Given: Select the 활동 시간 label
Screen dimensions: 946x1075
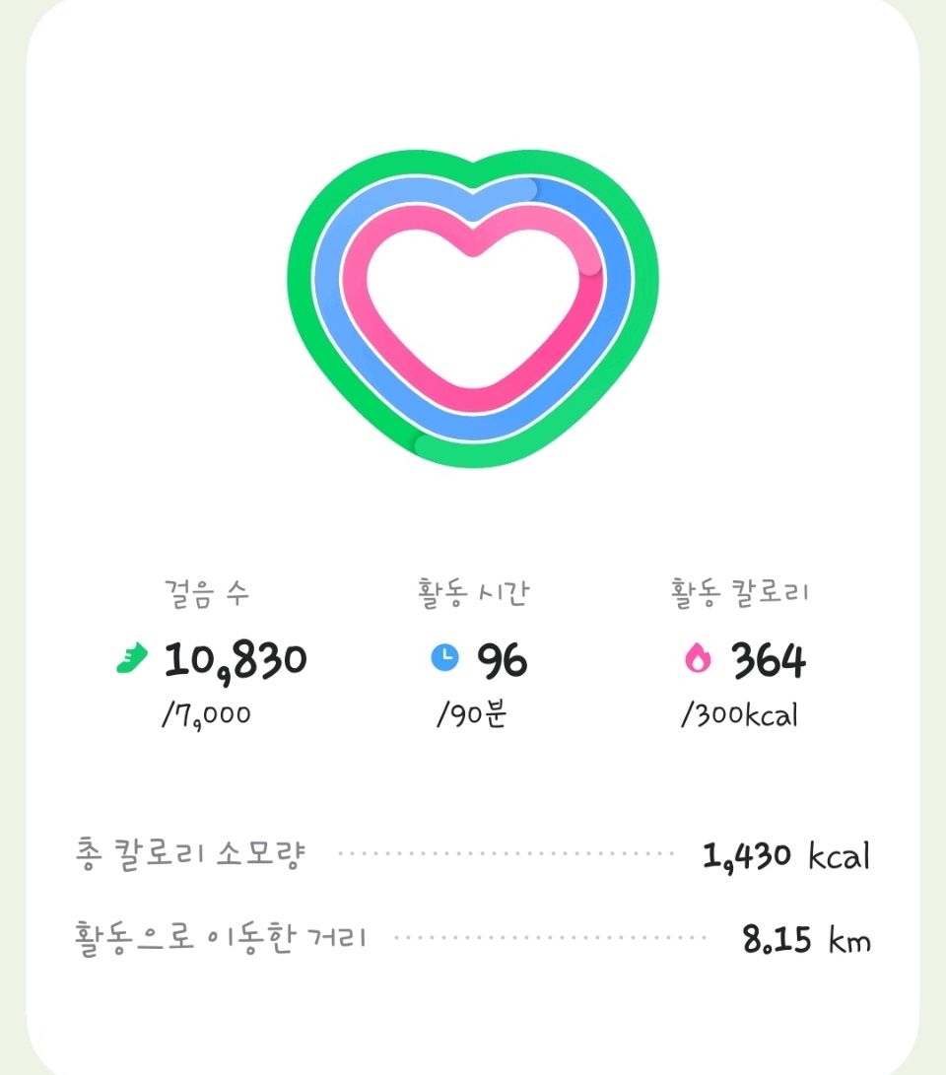Looking at the screenshot, I should click(x=474, y=594).
